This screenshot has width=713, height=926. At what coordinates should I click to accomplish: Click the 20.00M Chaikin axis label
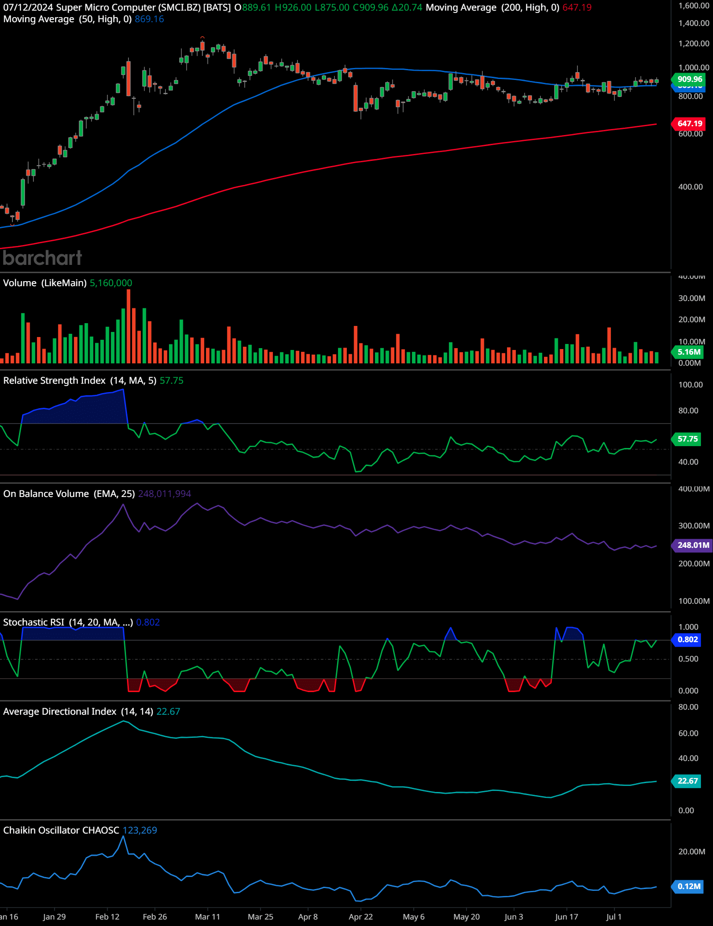click(x=692, y=852)
